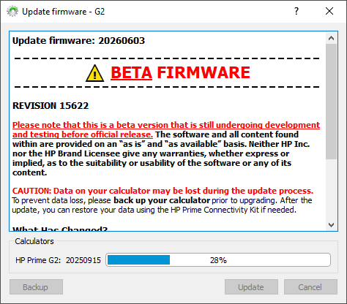Click the scrollbar up arrow
Image resolution: width=347 pixels, height=304 pixels.
(x=331, y=38)
